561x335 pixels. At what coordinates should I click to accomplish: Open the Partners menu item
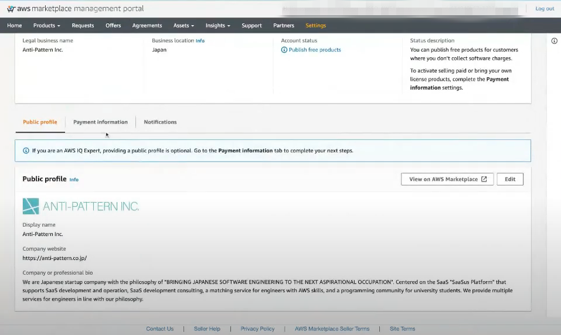(283, 25)
